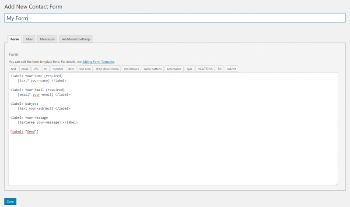Insert a drop-down menu tag

point(107,69)
